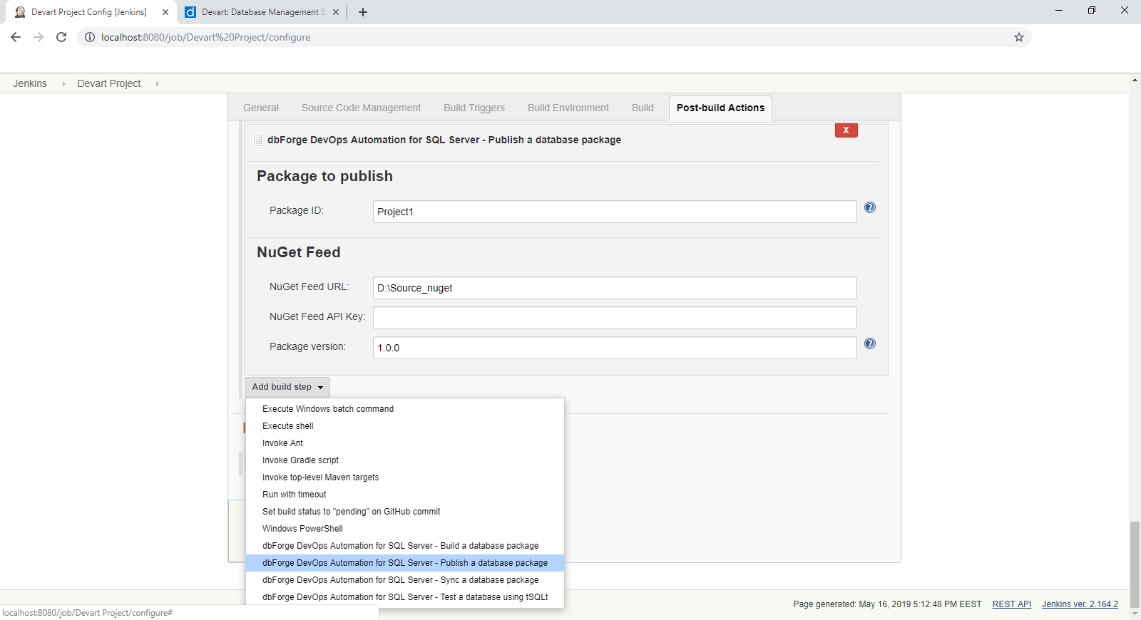The height and width of the screenshot is (620, 1141).
Task: Open help for the Package ID field
Action: point(870,207)
